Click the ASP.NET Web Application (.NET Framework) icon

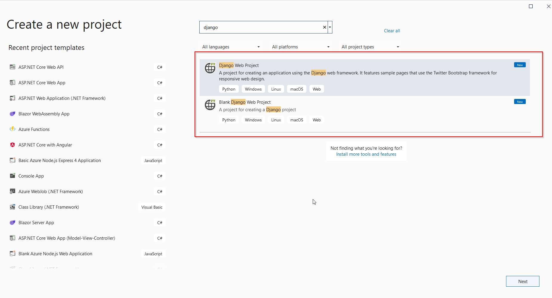click(x=13, y=98)
